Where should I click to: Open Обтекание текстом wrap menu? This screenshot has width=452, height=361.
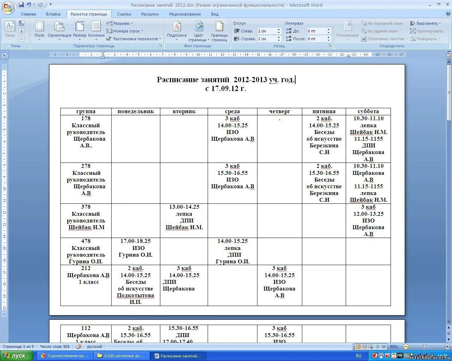click(385, 39)
